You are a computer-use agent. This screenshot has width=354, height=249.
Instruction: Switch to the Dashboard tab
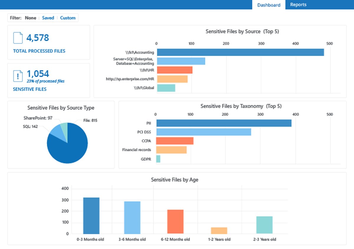pyautogui.click(x=269, y=5)
